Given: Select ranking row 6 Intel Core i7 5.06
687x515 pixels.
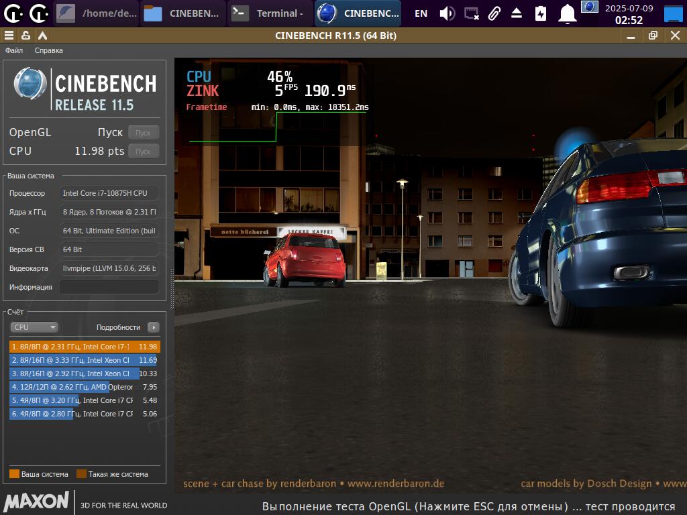Looking at the screenshot, I should [x=85, y=414].
